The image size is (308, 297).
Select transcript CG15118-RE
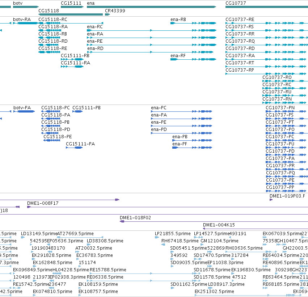(x=52, y=48)
